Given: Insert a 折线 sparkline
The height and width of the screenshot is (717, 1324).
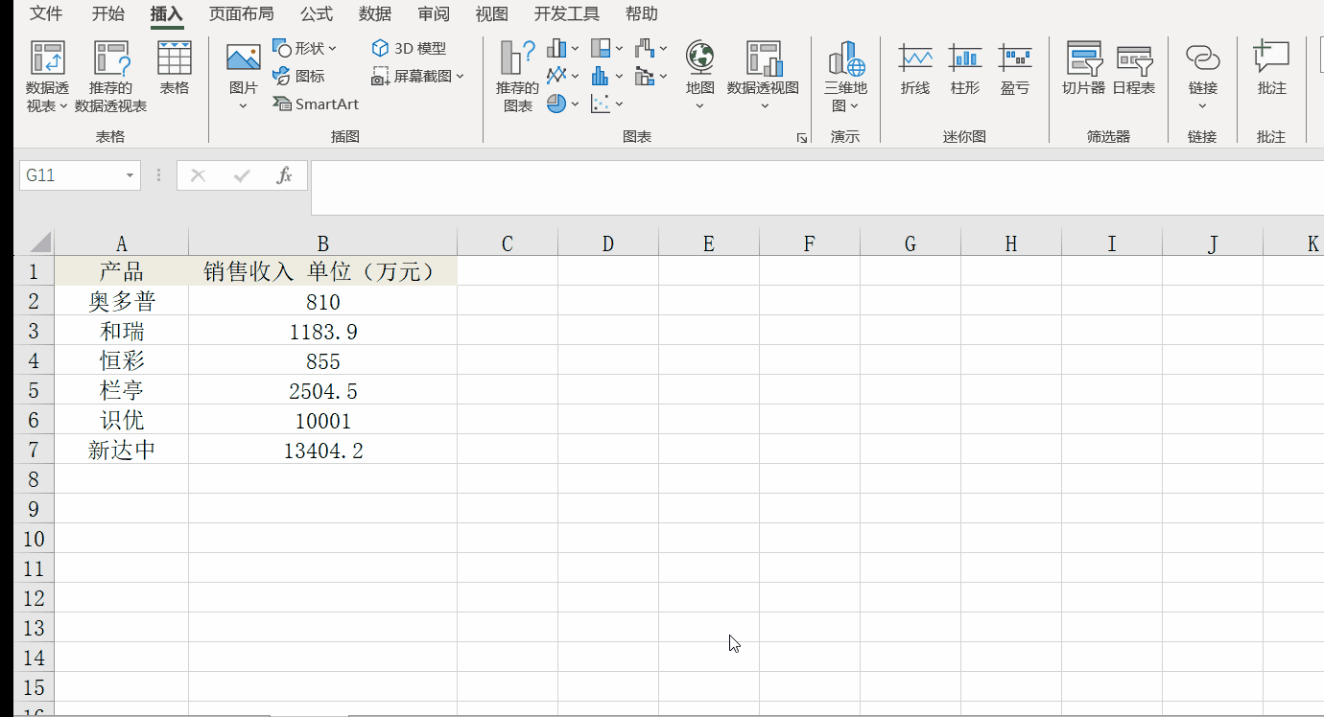Looking at the screenshot, I should point(915,59).
